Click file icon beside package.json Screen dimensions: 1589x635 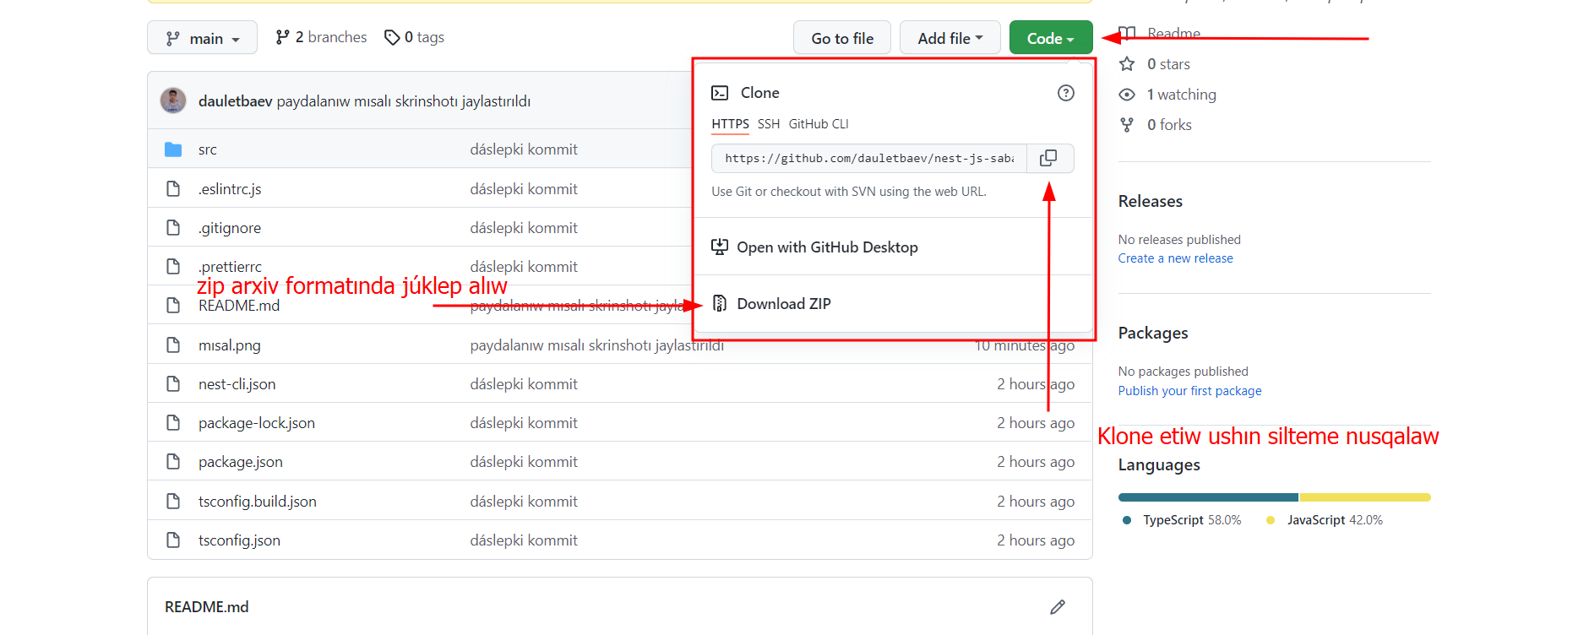(173, 462)
